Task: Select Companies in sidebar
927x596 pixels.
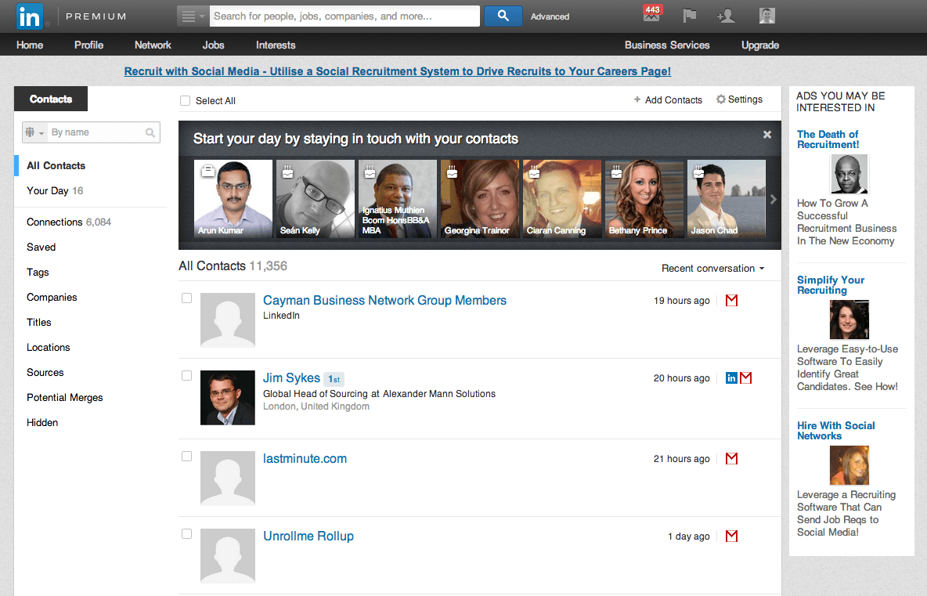Action: click(x=52, y=298)
